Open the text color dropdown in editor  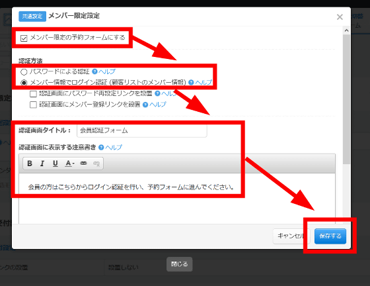coord(69,164)
